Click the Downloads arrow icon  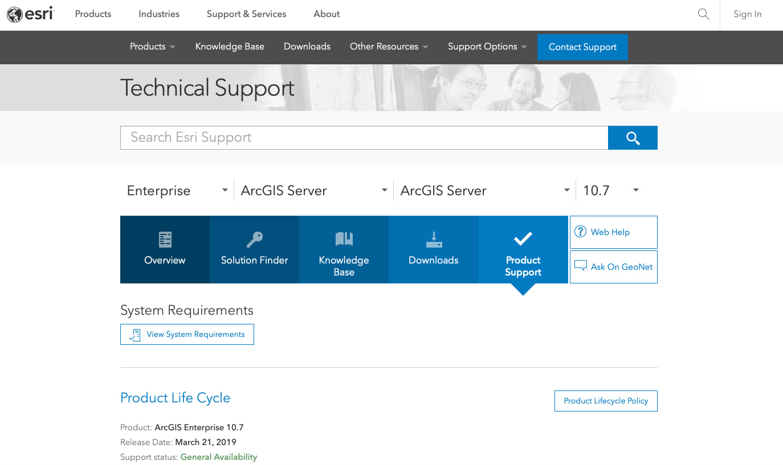pyautogui.click(x=433, y=239)
